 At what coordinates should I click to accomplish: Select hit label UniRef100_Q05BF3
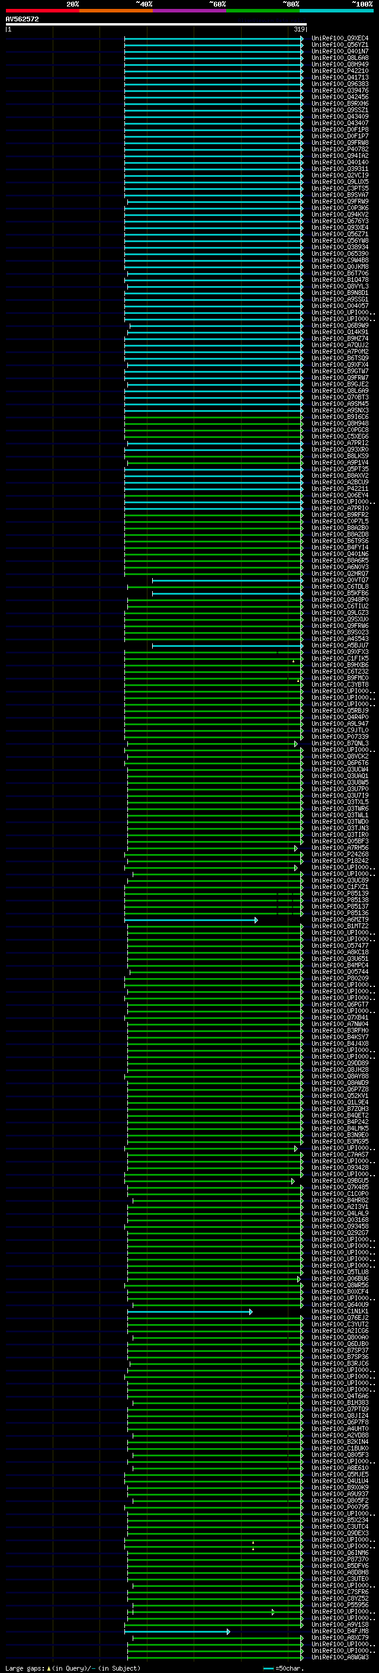pyautogui.click(x=340, y=841)
